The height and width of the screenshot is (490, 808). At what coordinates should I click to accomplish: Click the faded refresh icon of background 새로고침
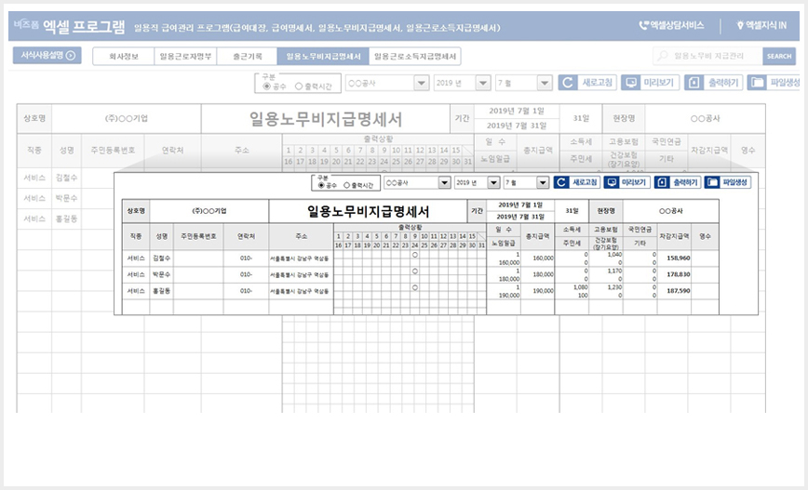click(x=568, y=83)
